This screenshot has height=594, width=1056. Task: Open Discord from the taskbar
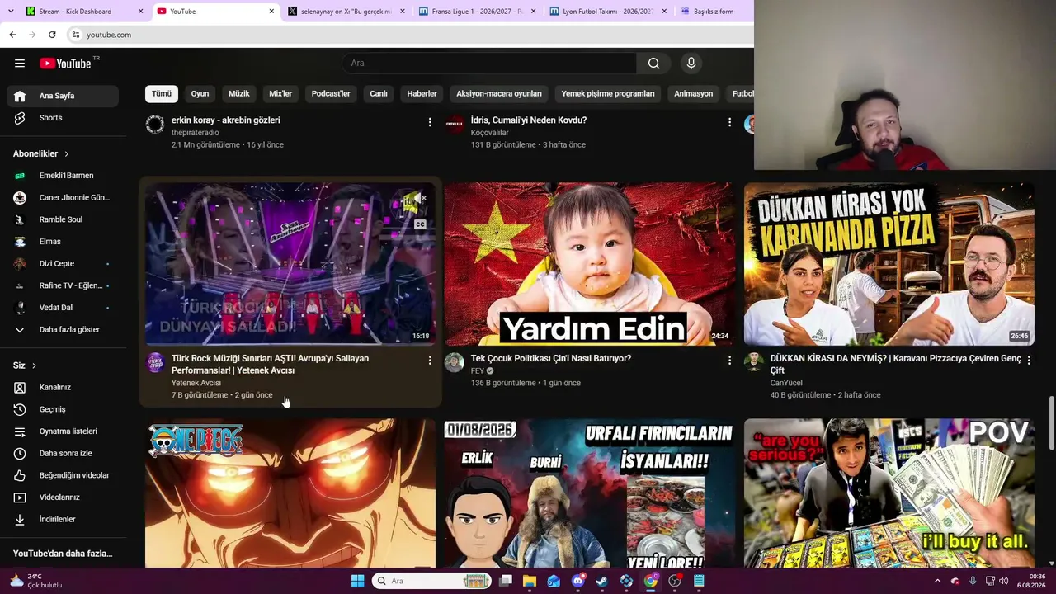(x=577, y=581)
